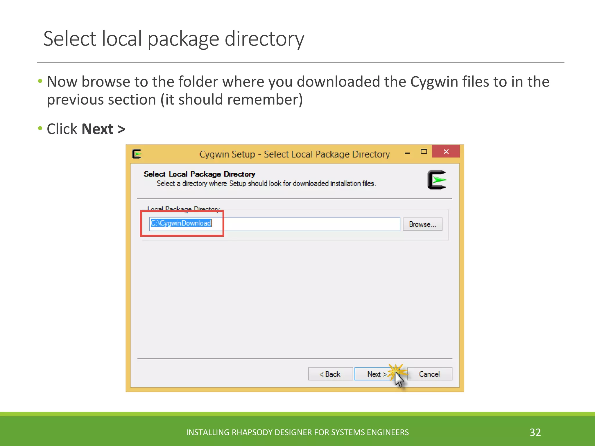Click the 'Click Next >' bullet text
Viewport: 595px width, 446px height.
point(86,129)
